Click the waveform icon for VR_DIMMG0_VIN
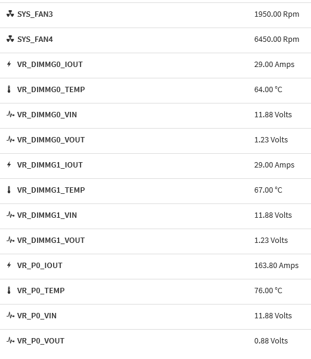The height and width of the screenshot is (359, 311). (x=11, y=114)
